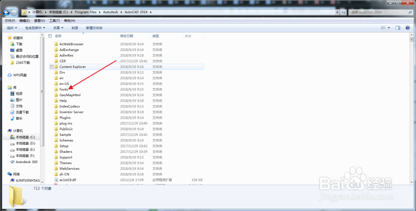The height and width of the screenshot is (211, 416).
Task: Click the change view icon
Action: click(383, 28)
